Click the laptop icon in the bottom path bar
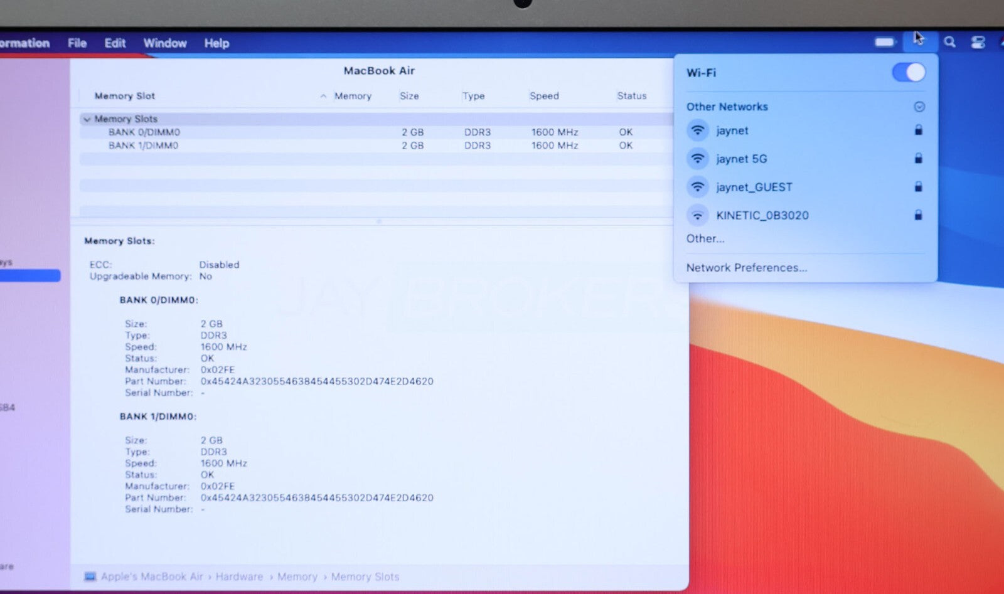Image resolution: width=1004 pixels, height=594 pixels. pyautogui.click(x=90, y=576)
